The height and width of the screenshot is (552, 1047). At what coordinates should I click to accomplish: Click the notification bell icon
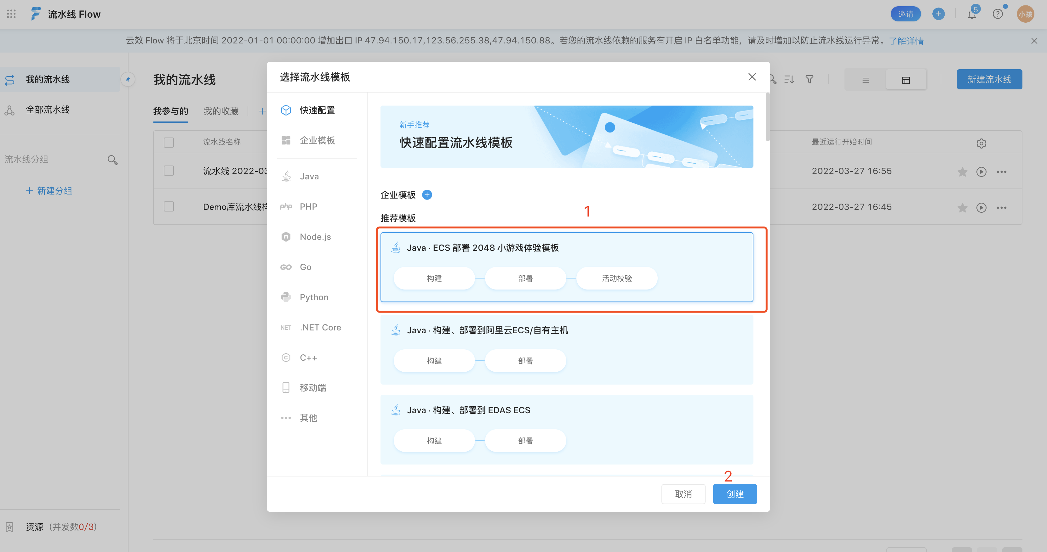971,14
